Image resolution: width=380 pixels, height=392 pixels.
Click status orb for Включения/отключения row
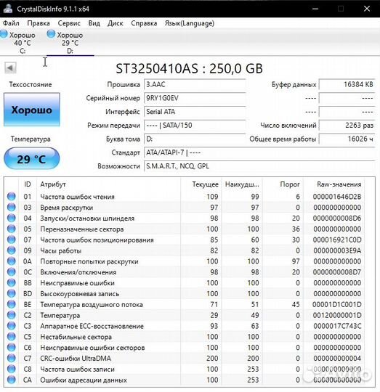(x=11, y=272)
